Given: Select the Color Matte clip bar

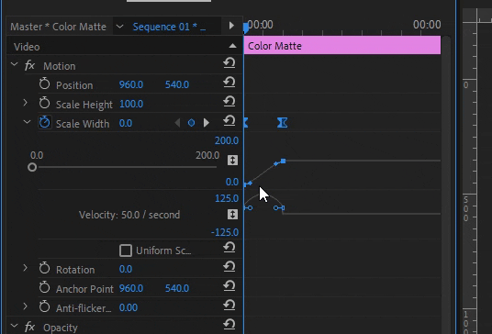Looking at the screenshot, I should tap(342, 45).
